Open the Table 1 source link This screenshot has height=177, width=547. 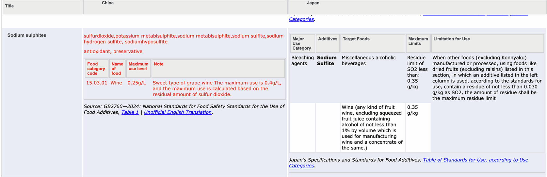130,112
